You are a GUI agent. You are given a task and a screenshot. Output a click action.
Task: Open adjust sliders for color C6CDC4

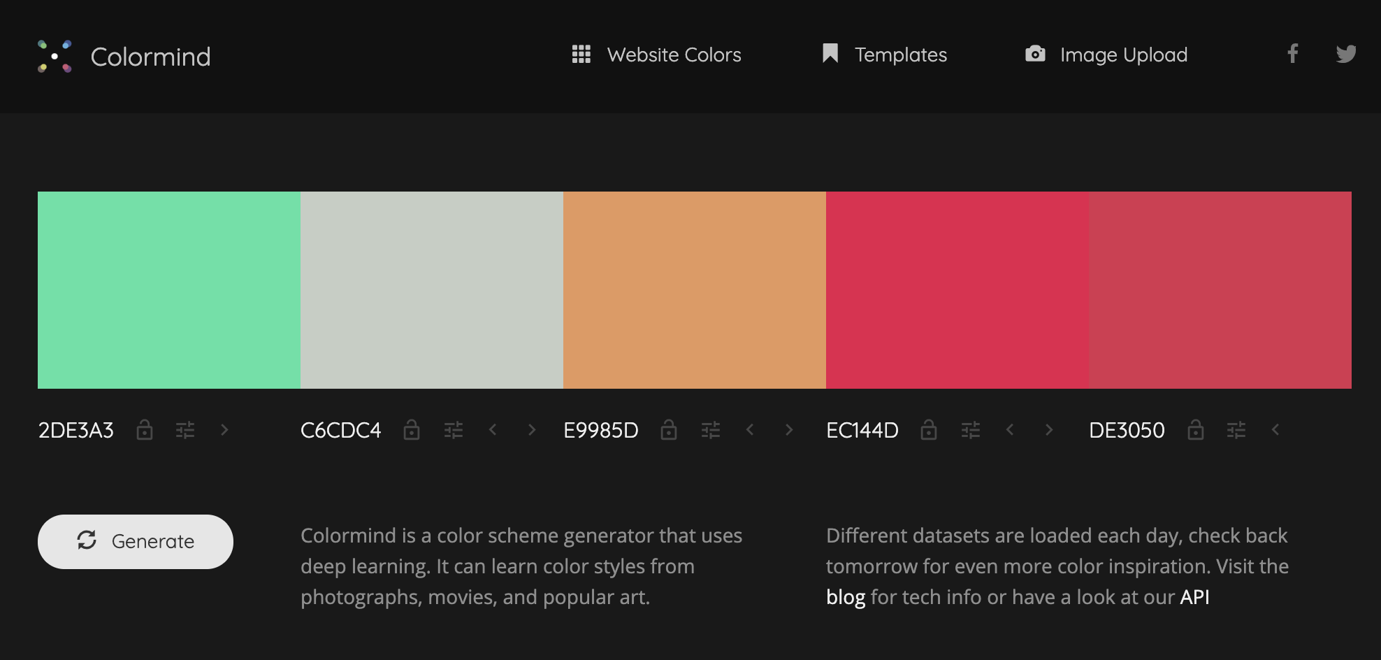click(454, 430)
